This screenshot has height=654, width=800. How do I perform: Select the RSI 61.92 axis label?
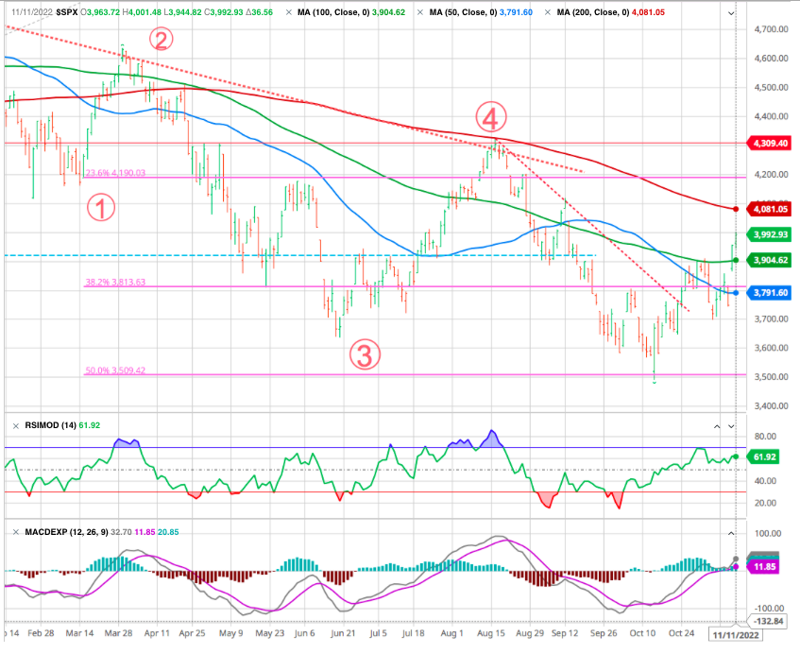point(763,456)
